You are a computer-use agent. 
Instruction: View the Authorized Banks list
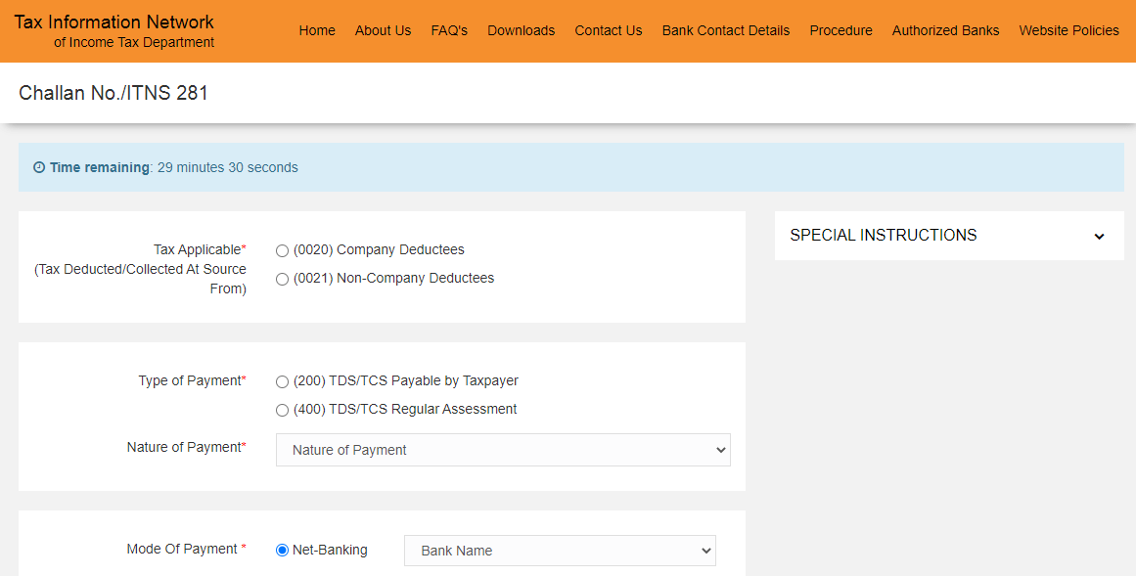coord(945,30)
